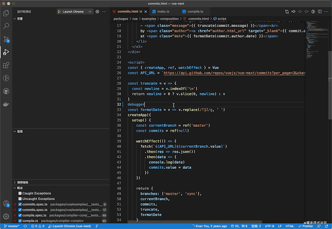Click 'composition' in the breadcrumb
The height and width of the screenshot is (229, 332).
[169, 19]
